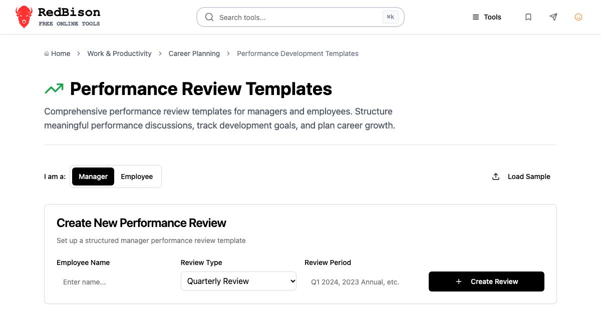Click the ⌘K shortcut badge

pos(391,17)
